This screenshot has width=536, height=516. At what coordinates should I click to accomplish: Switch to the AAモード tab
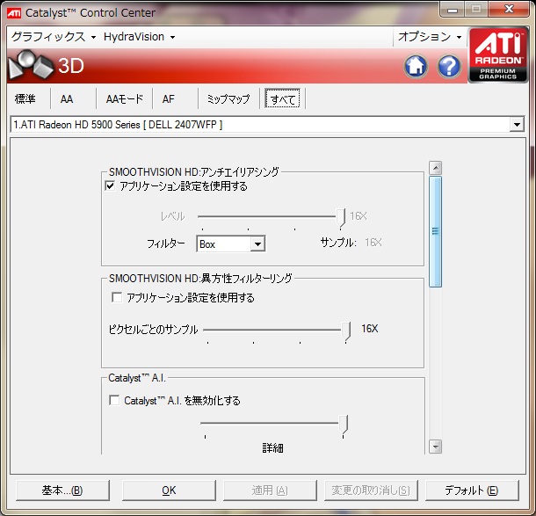125,98
